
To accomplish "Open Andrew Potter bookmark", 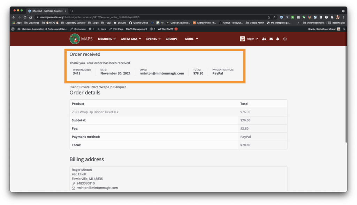I will point(204,23).
